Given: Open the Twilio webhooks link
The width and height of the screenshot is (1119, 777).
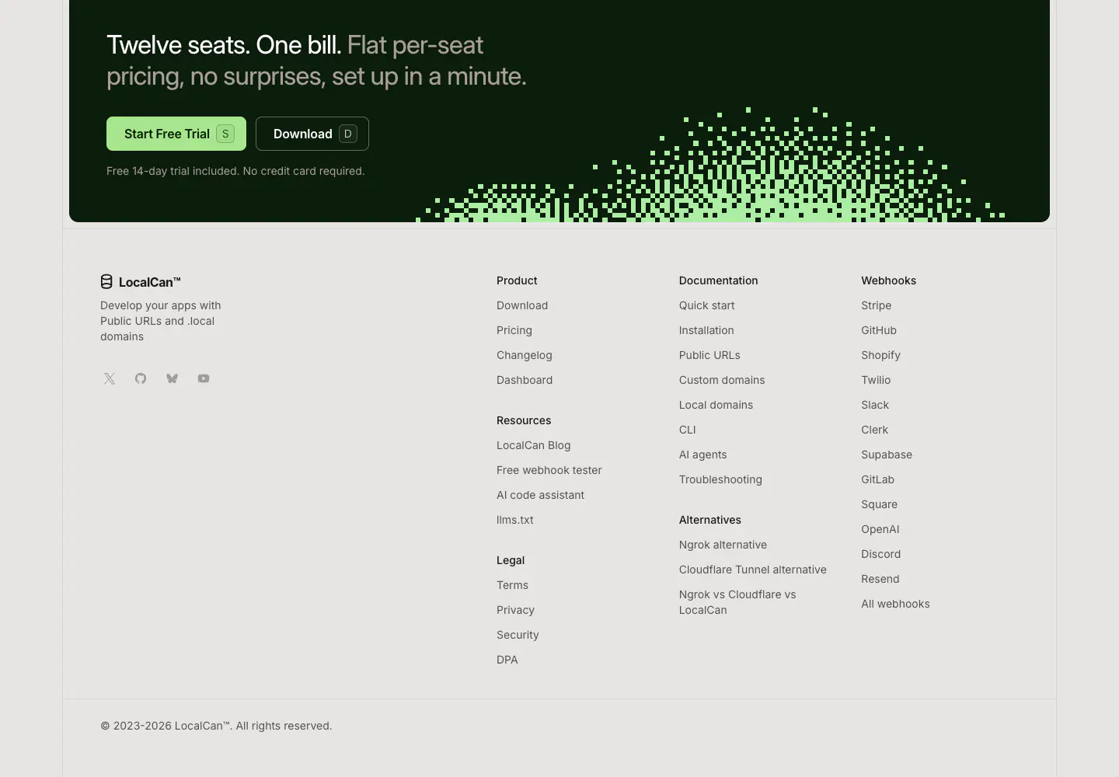Looking at the screenshot, I should [876, 380].
